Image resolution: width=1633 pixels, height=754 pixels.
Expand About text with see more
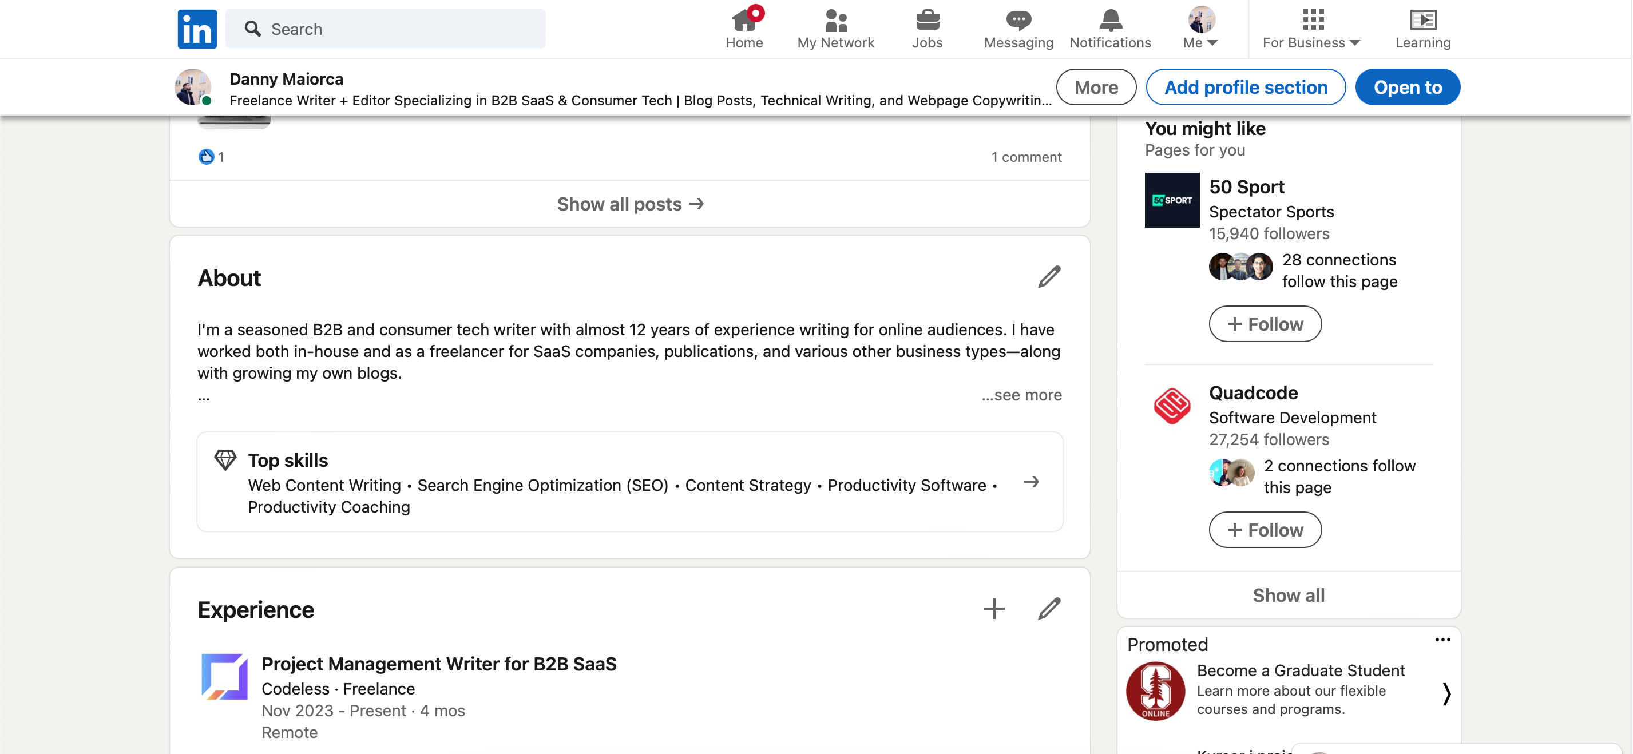click(1021, 395)
